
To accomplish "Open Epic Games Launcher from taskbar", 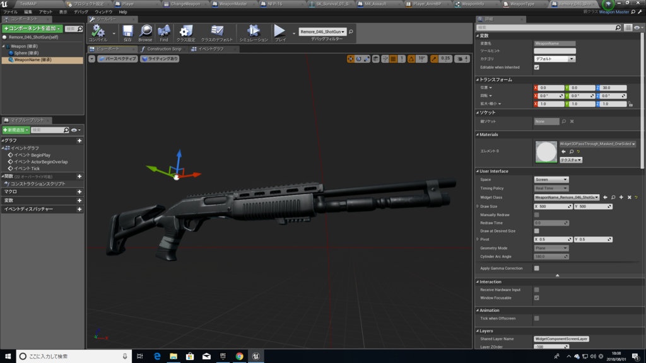I will click(x=223, y=356).
